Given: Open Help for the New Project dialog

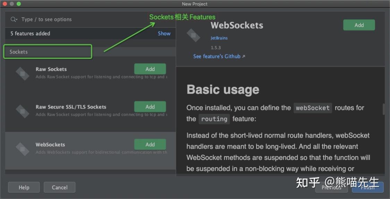Looking at the screenshot, I should click(x=24, y=188).
